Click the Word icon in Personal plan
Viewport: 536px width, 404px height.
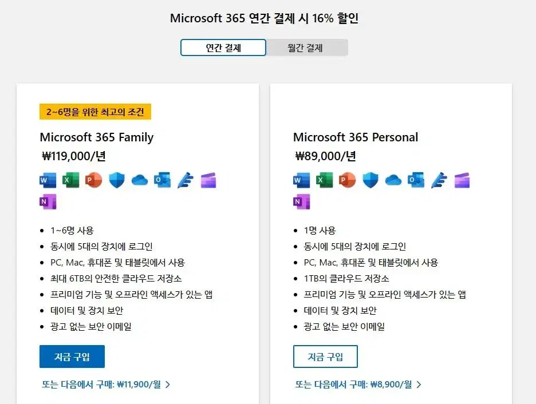click(x=301, y=180)
